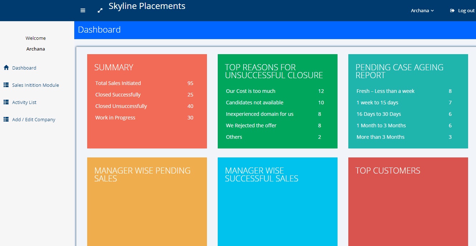Select 1 week to 15 days row
This screenshot has height=246, width=476.
406,103
